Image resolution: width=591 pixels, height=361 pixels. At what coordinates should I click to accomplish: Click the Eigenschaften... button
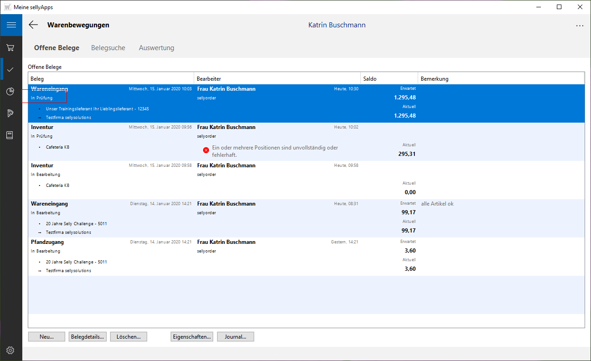tap(192, 337)
